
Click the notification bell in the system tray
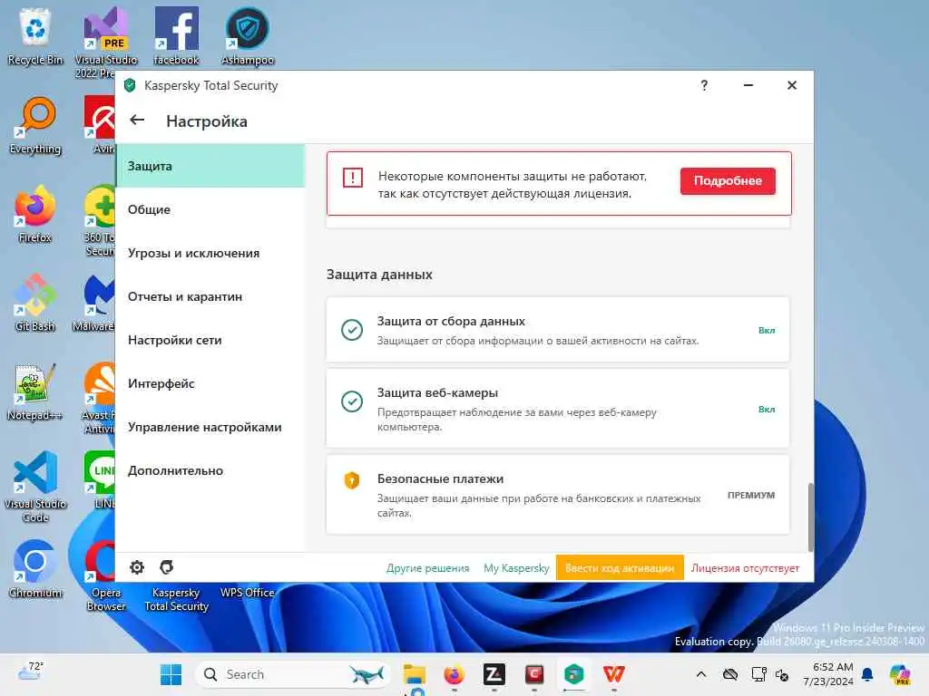867,674
